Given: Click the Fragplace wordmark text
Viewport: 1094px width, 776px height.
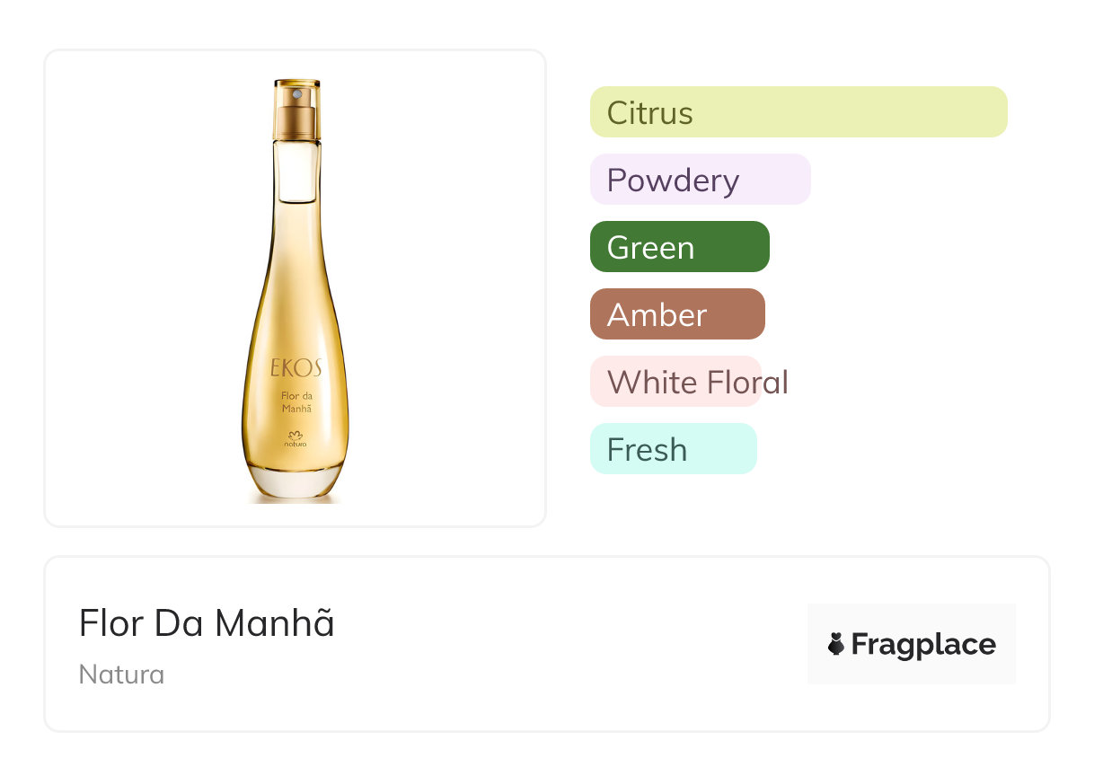Looking at the screenshot, I should 923,644.
